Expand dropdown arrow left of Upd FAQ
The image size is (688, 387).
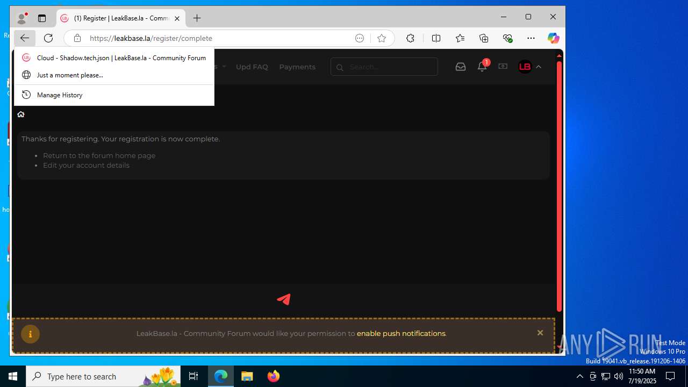pos(224,67)
